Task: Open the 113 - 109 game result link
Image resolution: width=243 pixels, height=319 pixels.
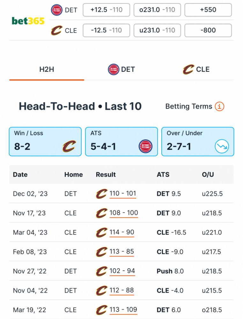Action: point(123,310)
